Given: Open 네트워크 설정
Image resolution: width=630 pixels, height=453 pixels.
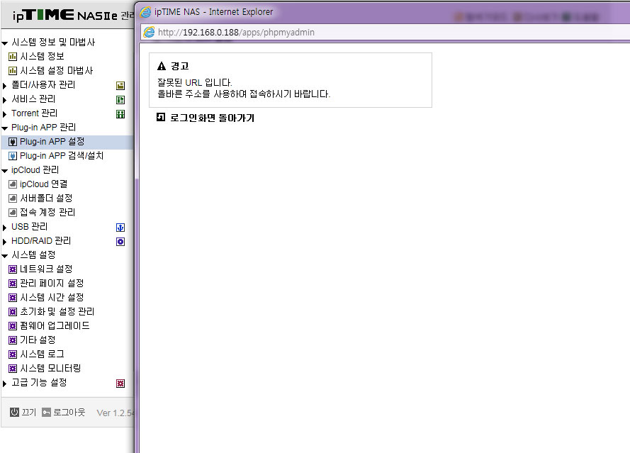Looking at the screenshot, I should pos(46,269).
